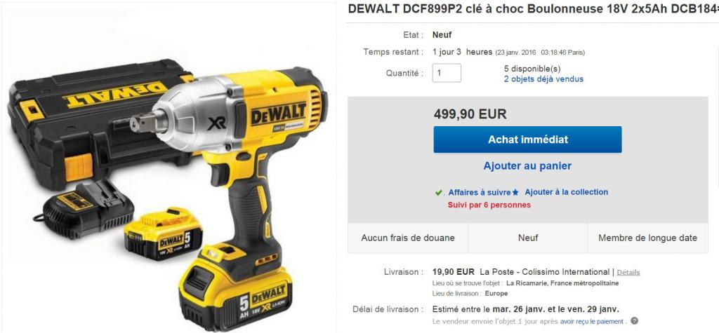This screenshot has width=719, height=333.
Task: Click the green checkmark beside Affaires à suivre
Action: coord(439,193)
